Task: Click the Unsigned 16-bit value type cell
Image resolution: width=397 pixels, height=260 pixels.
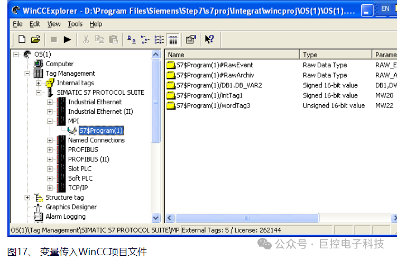Action: point(334,106)
